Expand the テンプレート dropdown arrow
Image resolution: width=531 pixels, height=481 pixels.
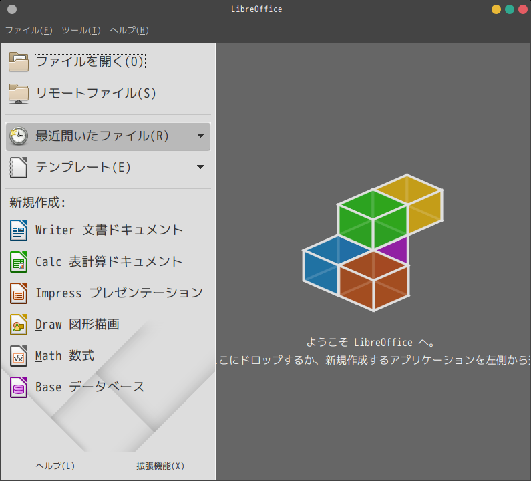(x=200, y=167)
